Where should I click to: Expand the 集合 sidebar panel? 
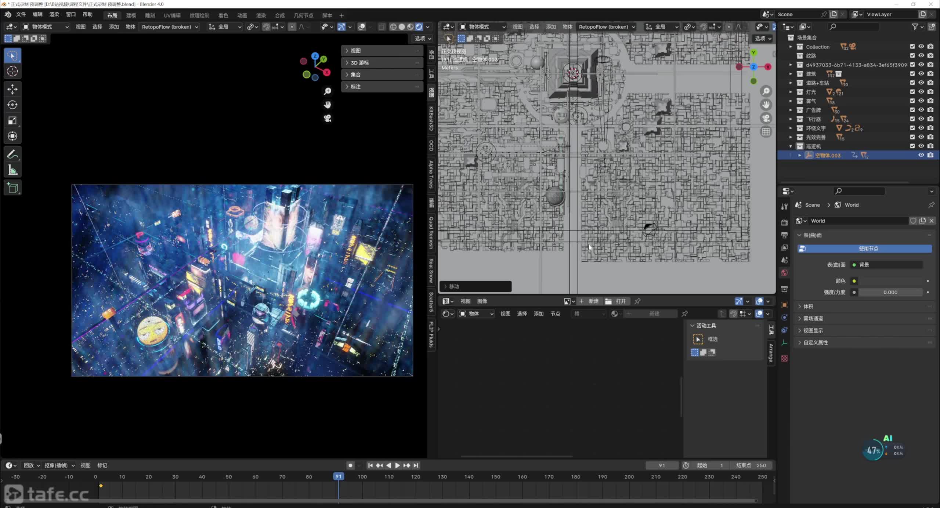click(382, 75)
